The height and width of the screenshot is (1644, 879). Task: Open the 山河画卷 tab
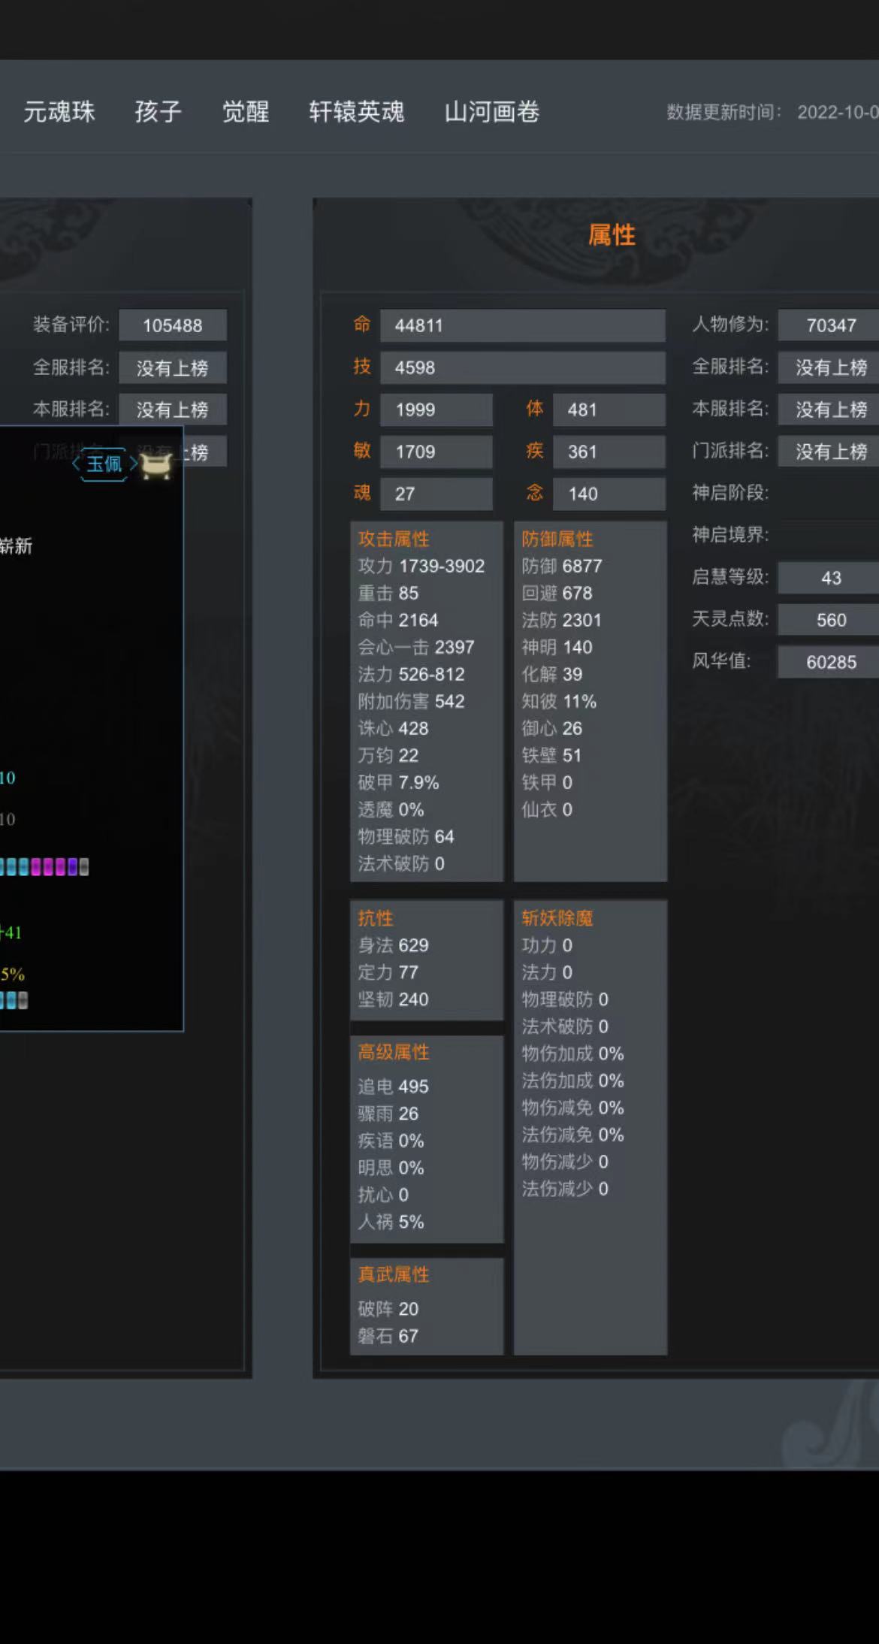491,112
